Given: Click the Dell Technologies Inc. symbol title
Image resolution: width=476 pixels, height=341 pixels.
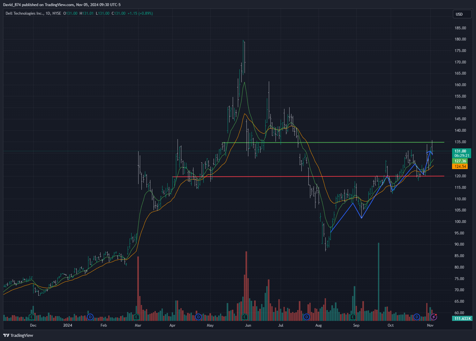Looking at the screenshot, I should tap(25, 13).
